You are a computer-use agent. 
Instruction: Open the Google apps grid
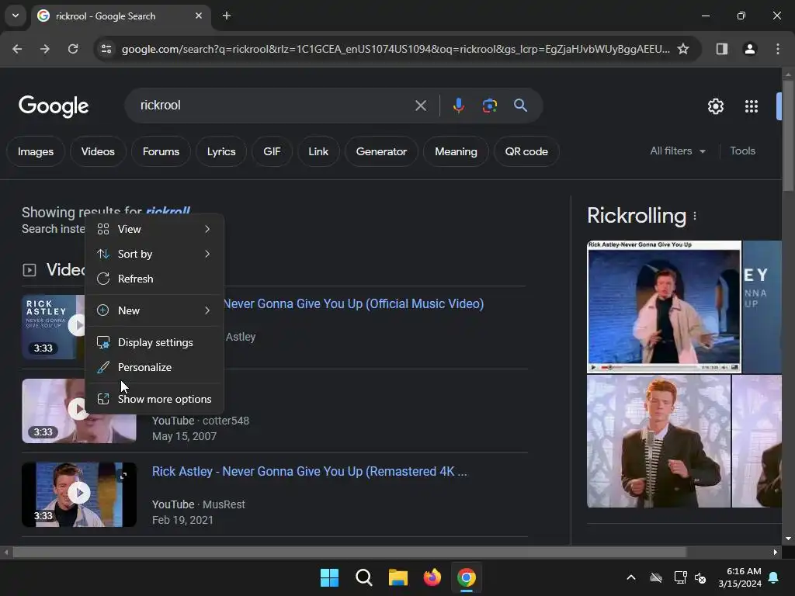pyautogui.click(x=752, y=106)
